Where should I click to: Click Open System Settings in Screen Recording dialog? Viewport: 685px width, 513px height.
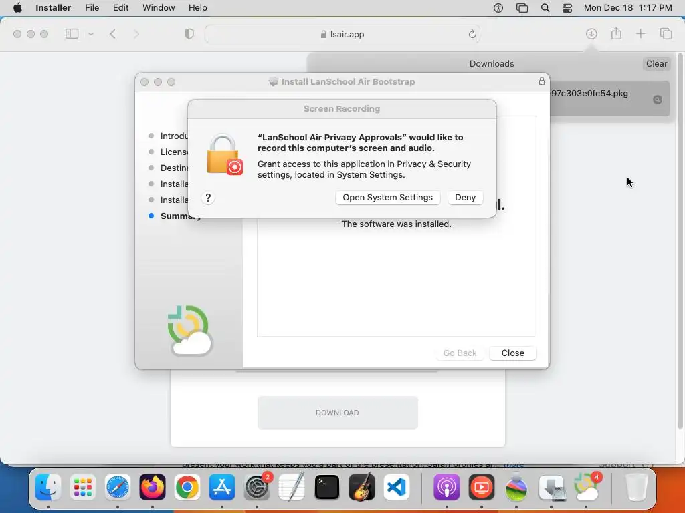click(387, 198)
